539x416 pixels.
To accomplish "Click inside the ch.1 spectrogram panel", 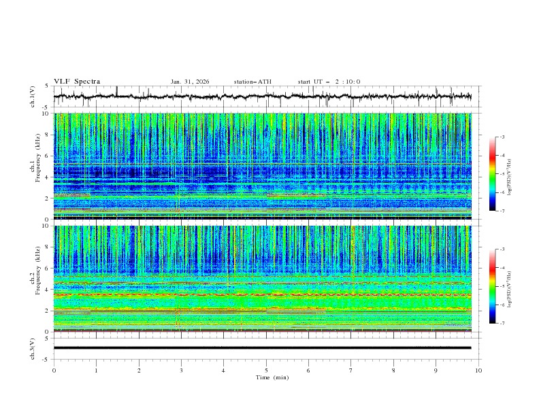I will pyautogui.click(x=262, y=166).
